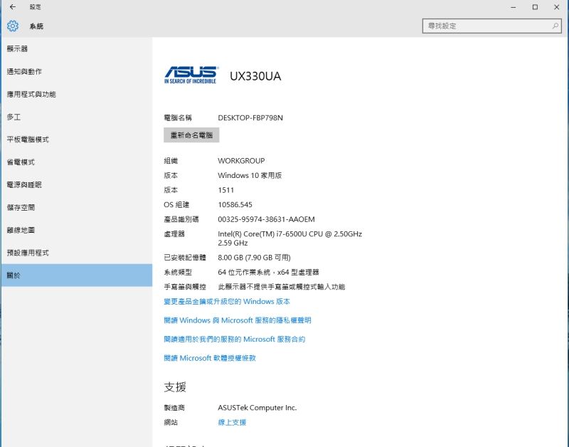Open the 變更產品金鑰或升級 Windows 版本 link
569x447 pixels.
(227, 301)
